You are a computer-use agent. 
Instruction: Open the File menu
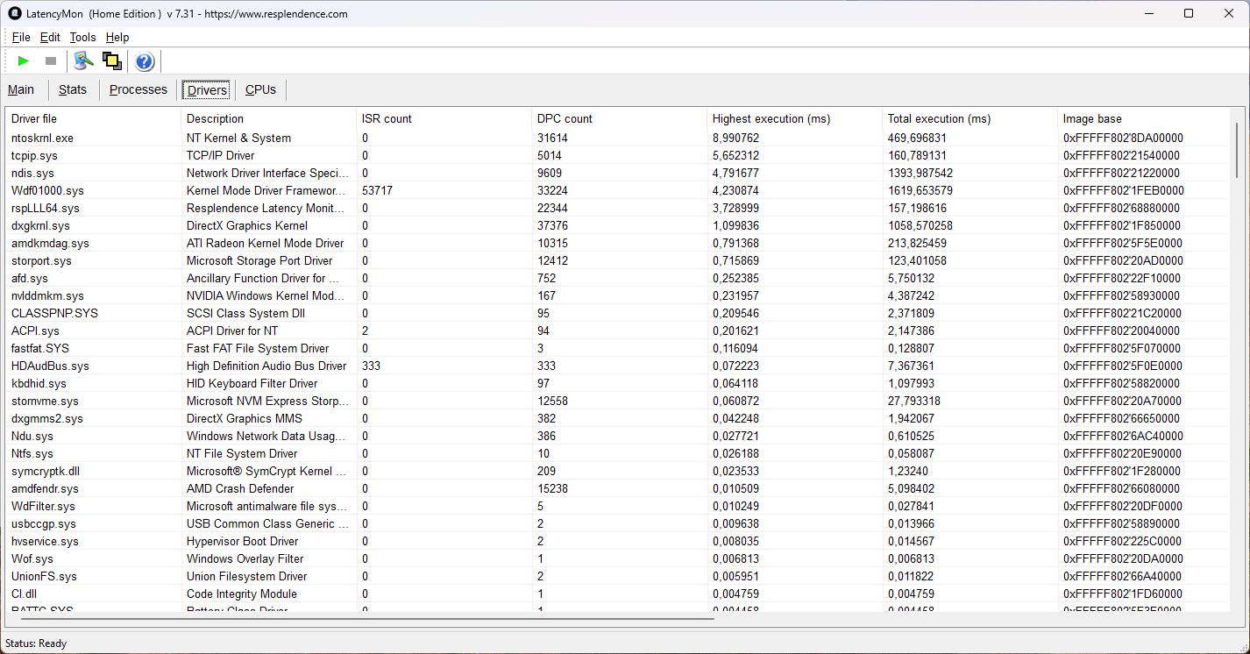point(21,37)
